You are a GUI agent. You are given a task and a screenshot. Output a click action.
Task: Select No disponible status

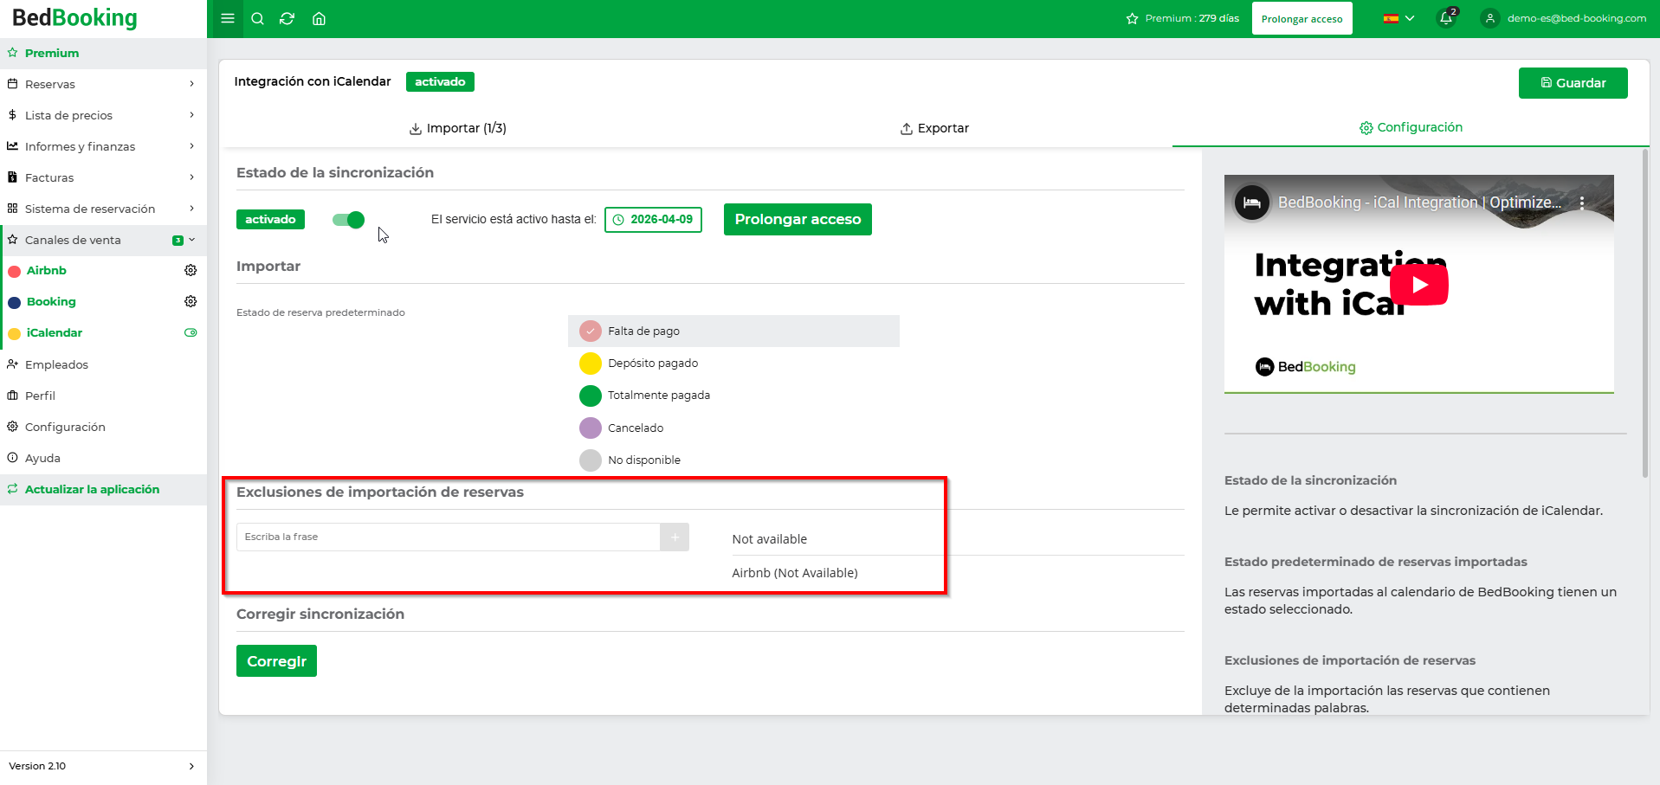click(x=733, y=460)
